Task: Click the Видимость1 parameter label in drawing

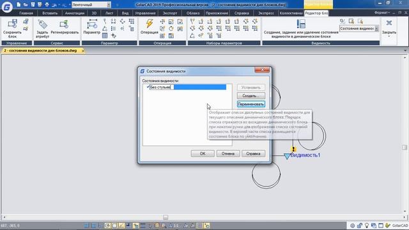Action: tap(305, 155)
